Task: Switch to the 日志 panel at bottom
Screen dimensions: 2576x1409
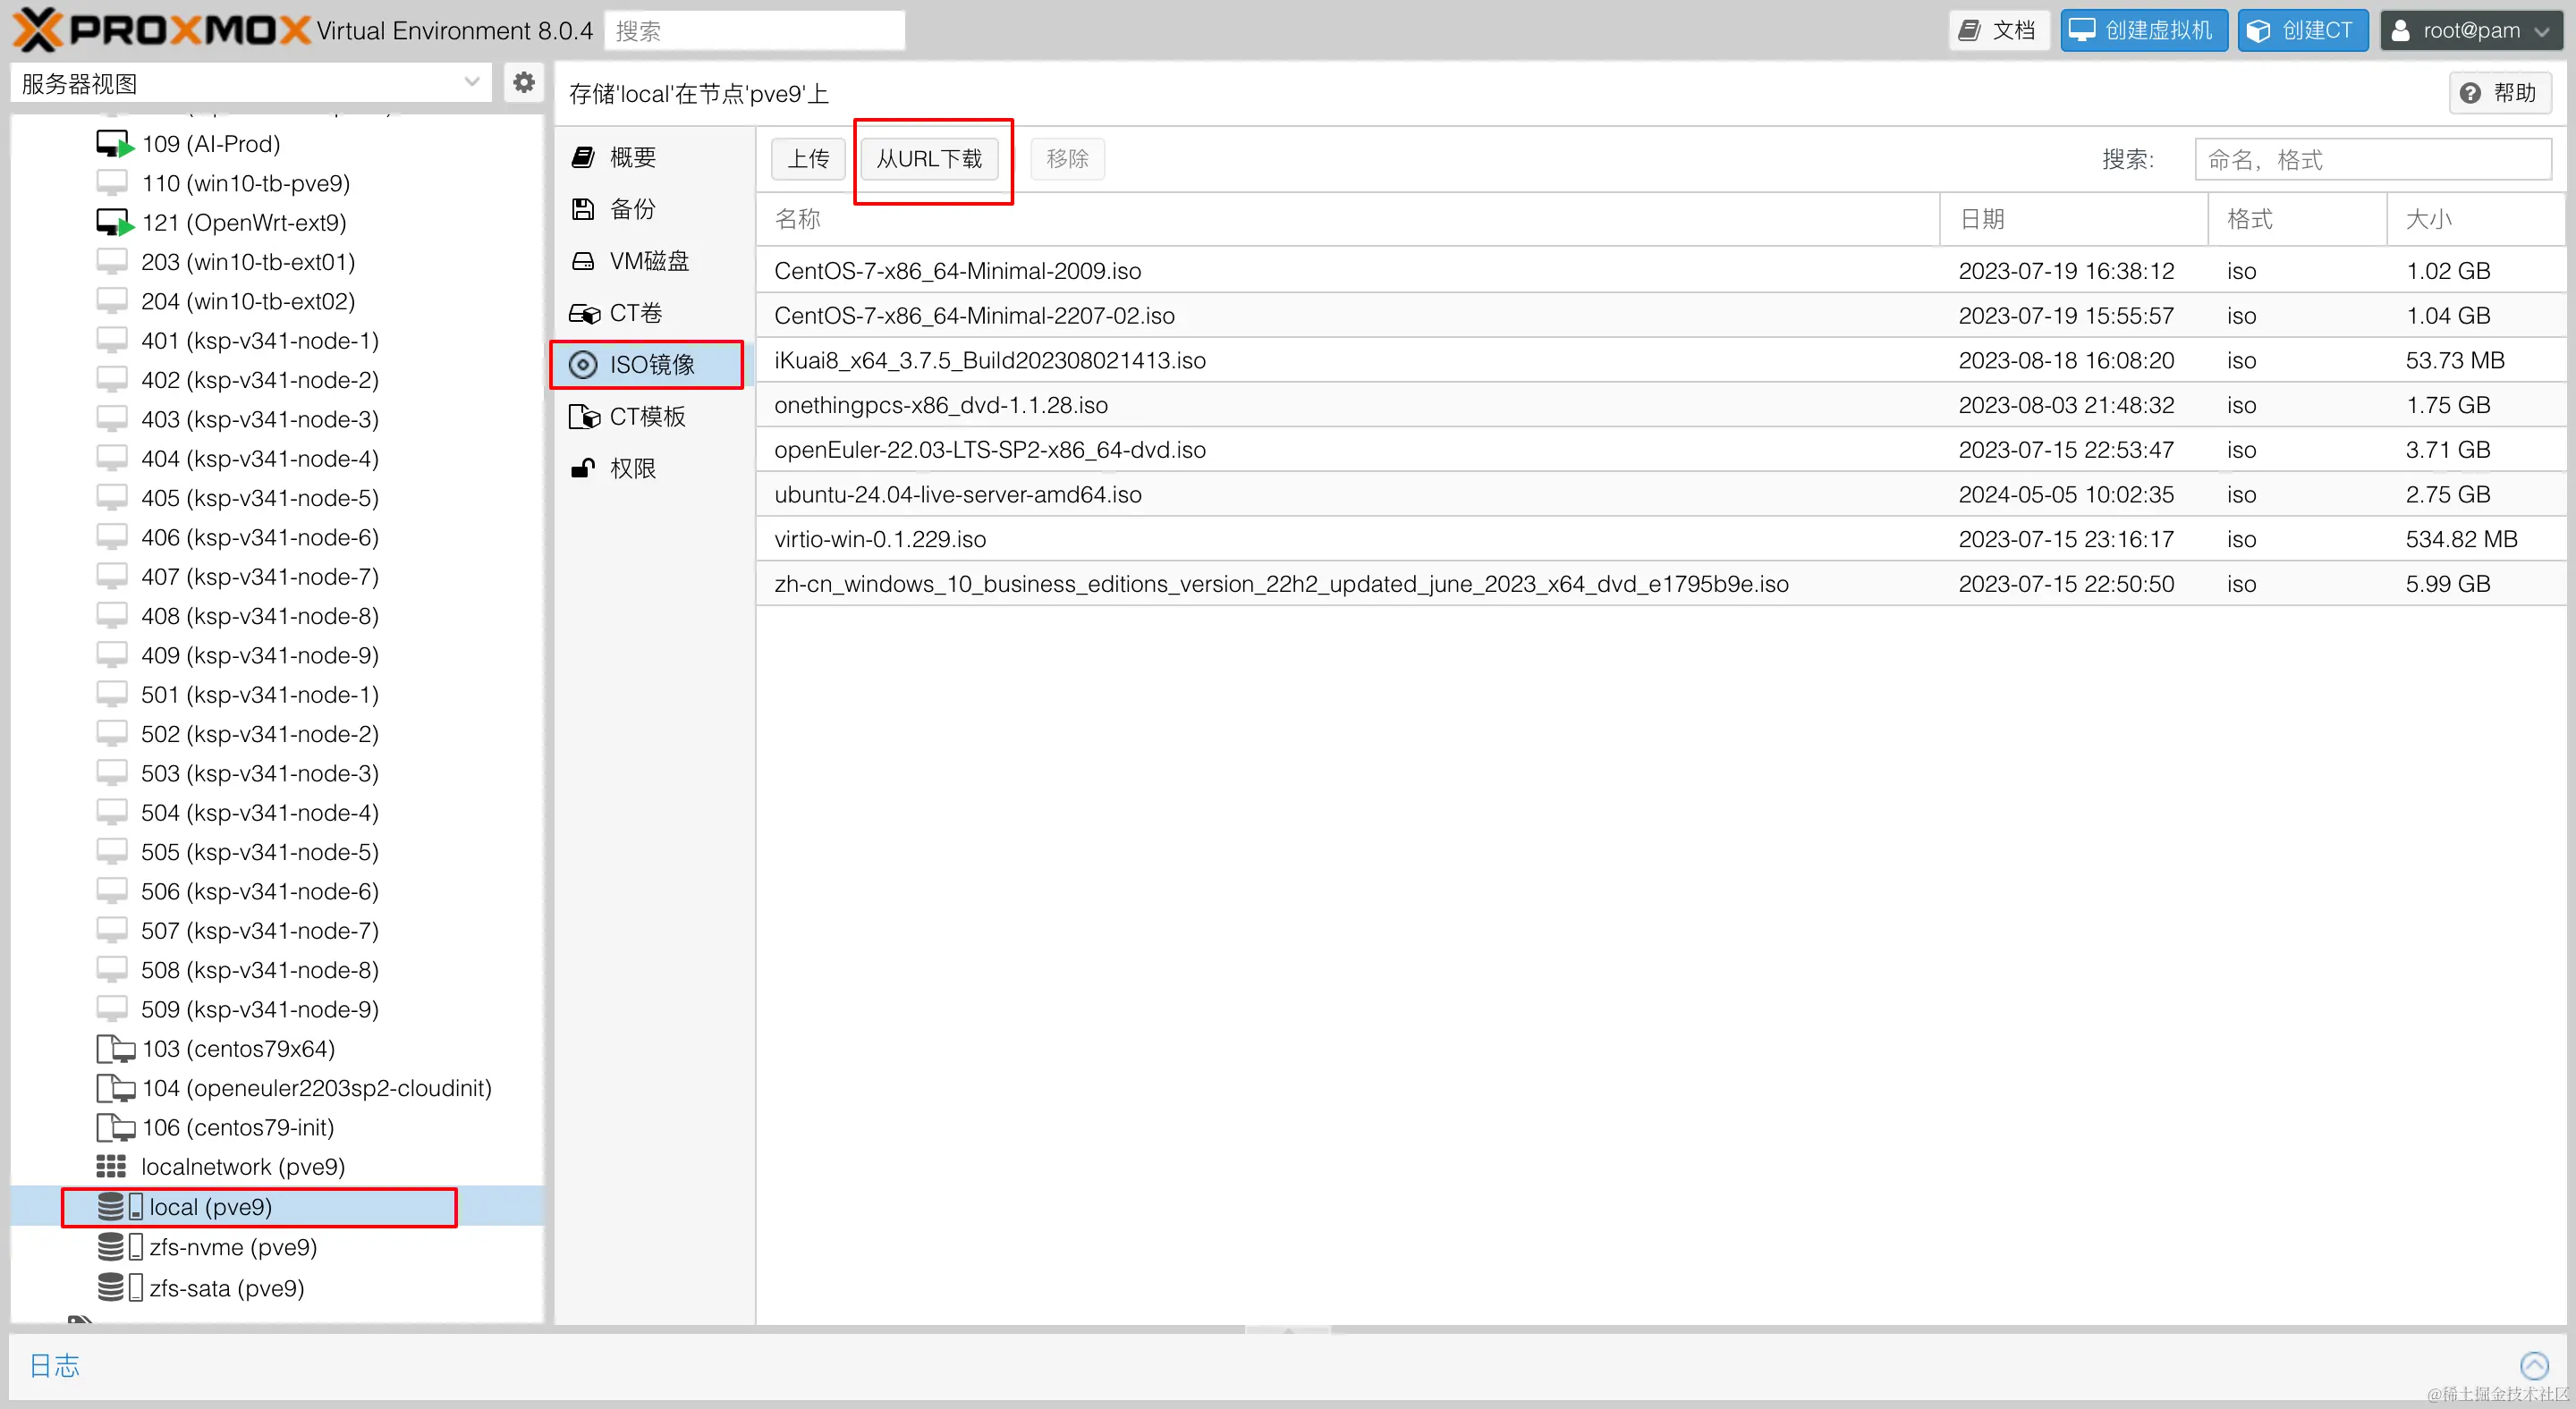Action: tap(55, 1365)
